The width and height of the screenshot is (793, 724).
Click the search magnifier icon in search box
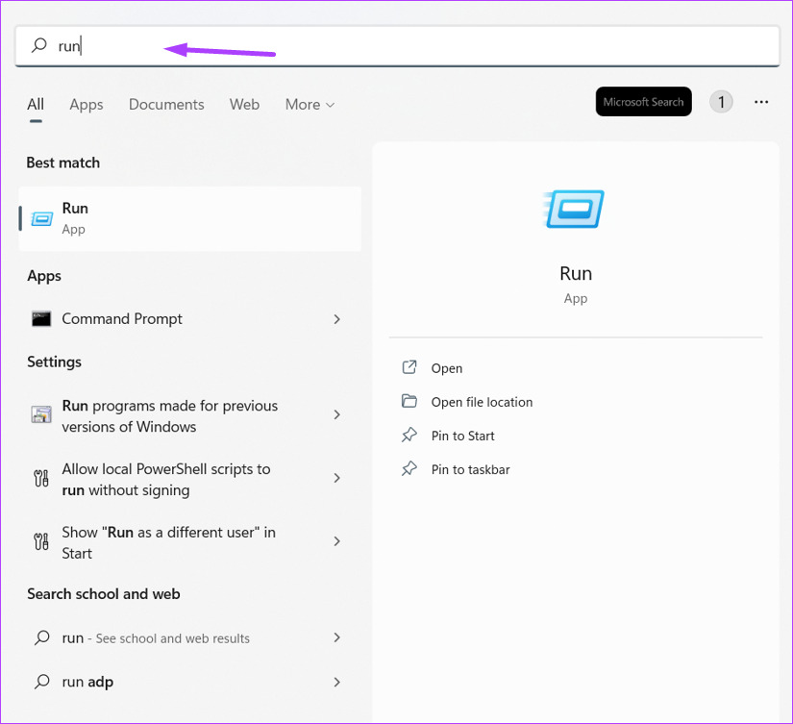pyautogui.click(x=39, y=45)
